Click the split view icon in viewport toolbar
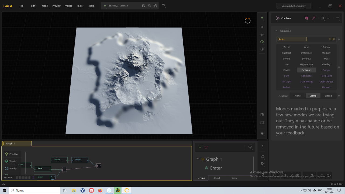The height and width of the screenshot is (194, 345). coord(262,115)
